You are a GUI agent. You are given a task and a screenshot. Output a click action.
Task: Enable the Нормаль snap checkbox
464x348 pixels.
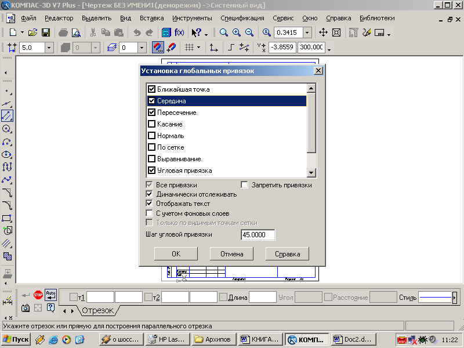[x=151, y=136]
